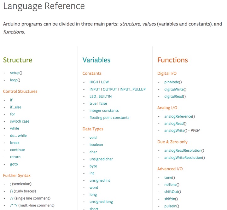Open the int data type link
The image size is (227, 210).
[x=92, y=173]
